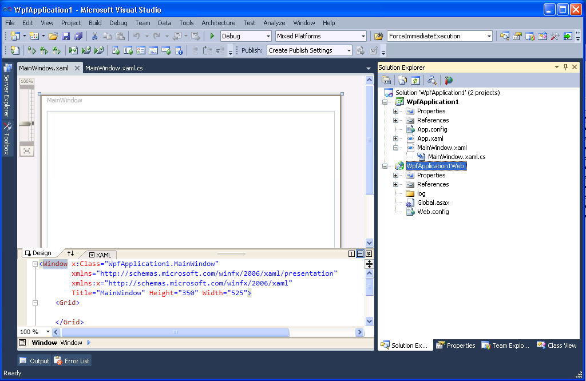
Task: Save the current file with floppy icon
Action: click(66, 36)
